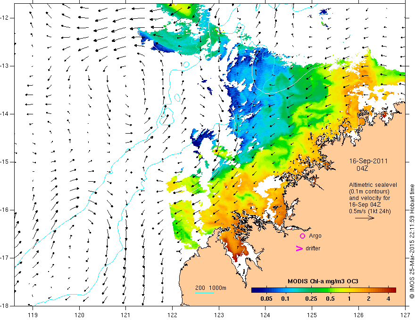Click longitude axis label '122'
The width and height of the screenshot is (415, 320).
[172, 315]
